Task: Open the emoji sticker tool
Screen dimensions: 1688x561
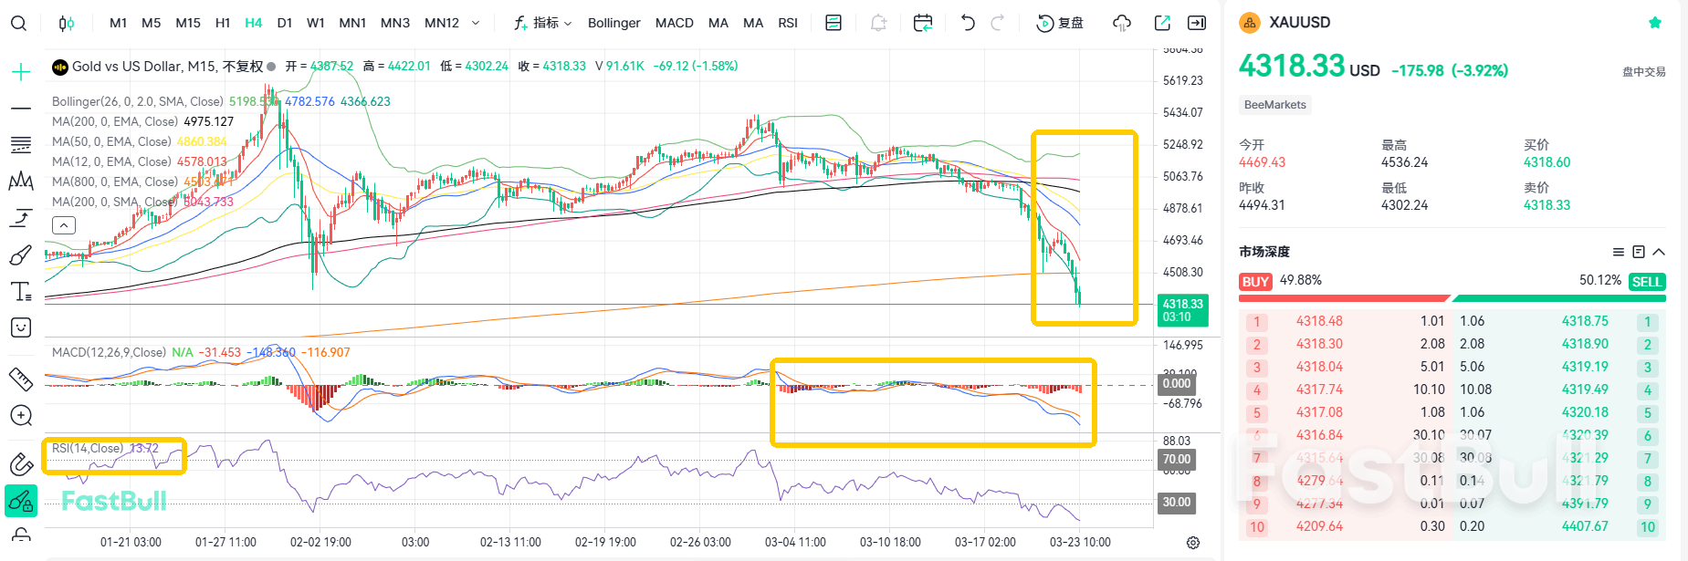Action: (21, 327)
